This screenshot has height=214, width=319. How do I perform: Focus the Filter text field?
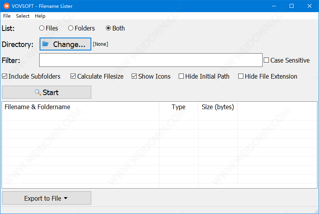(151, 60)
